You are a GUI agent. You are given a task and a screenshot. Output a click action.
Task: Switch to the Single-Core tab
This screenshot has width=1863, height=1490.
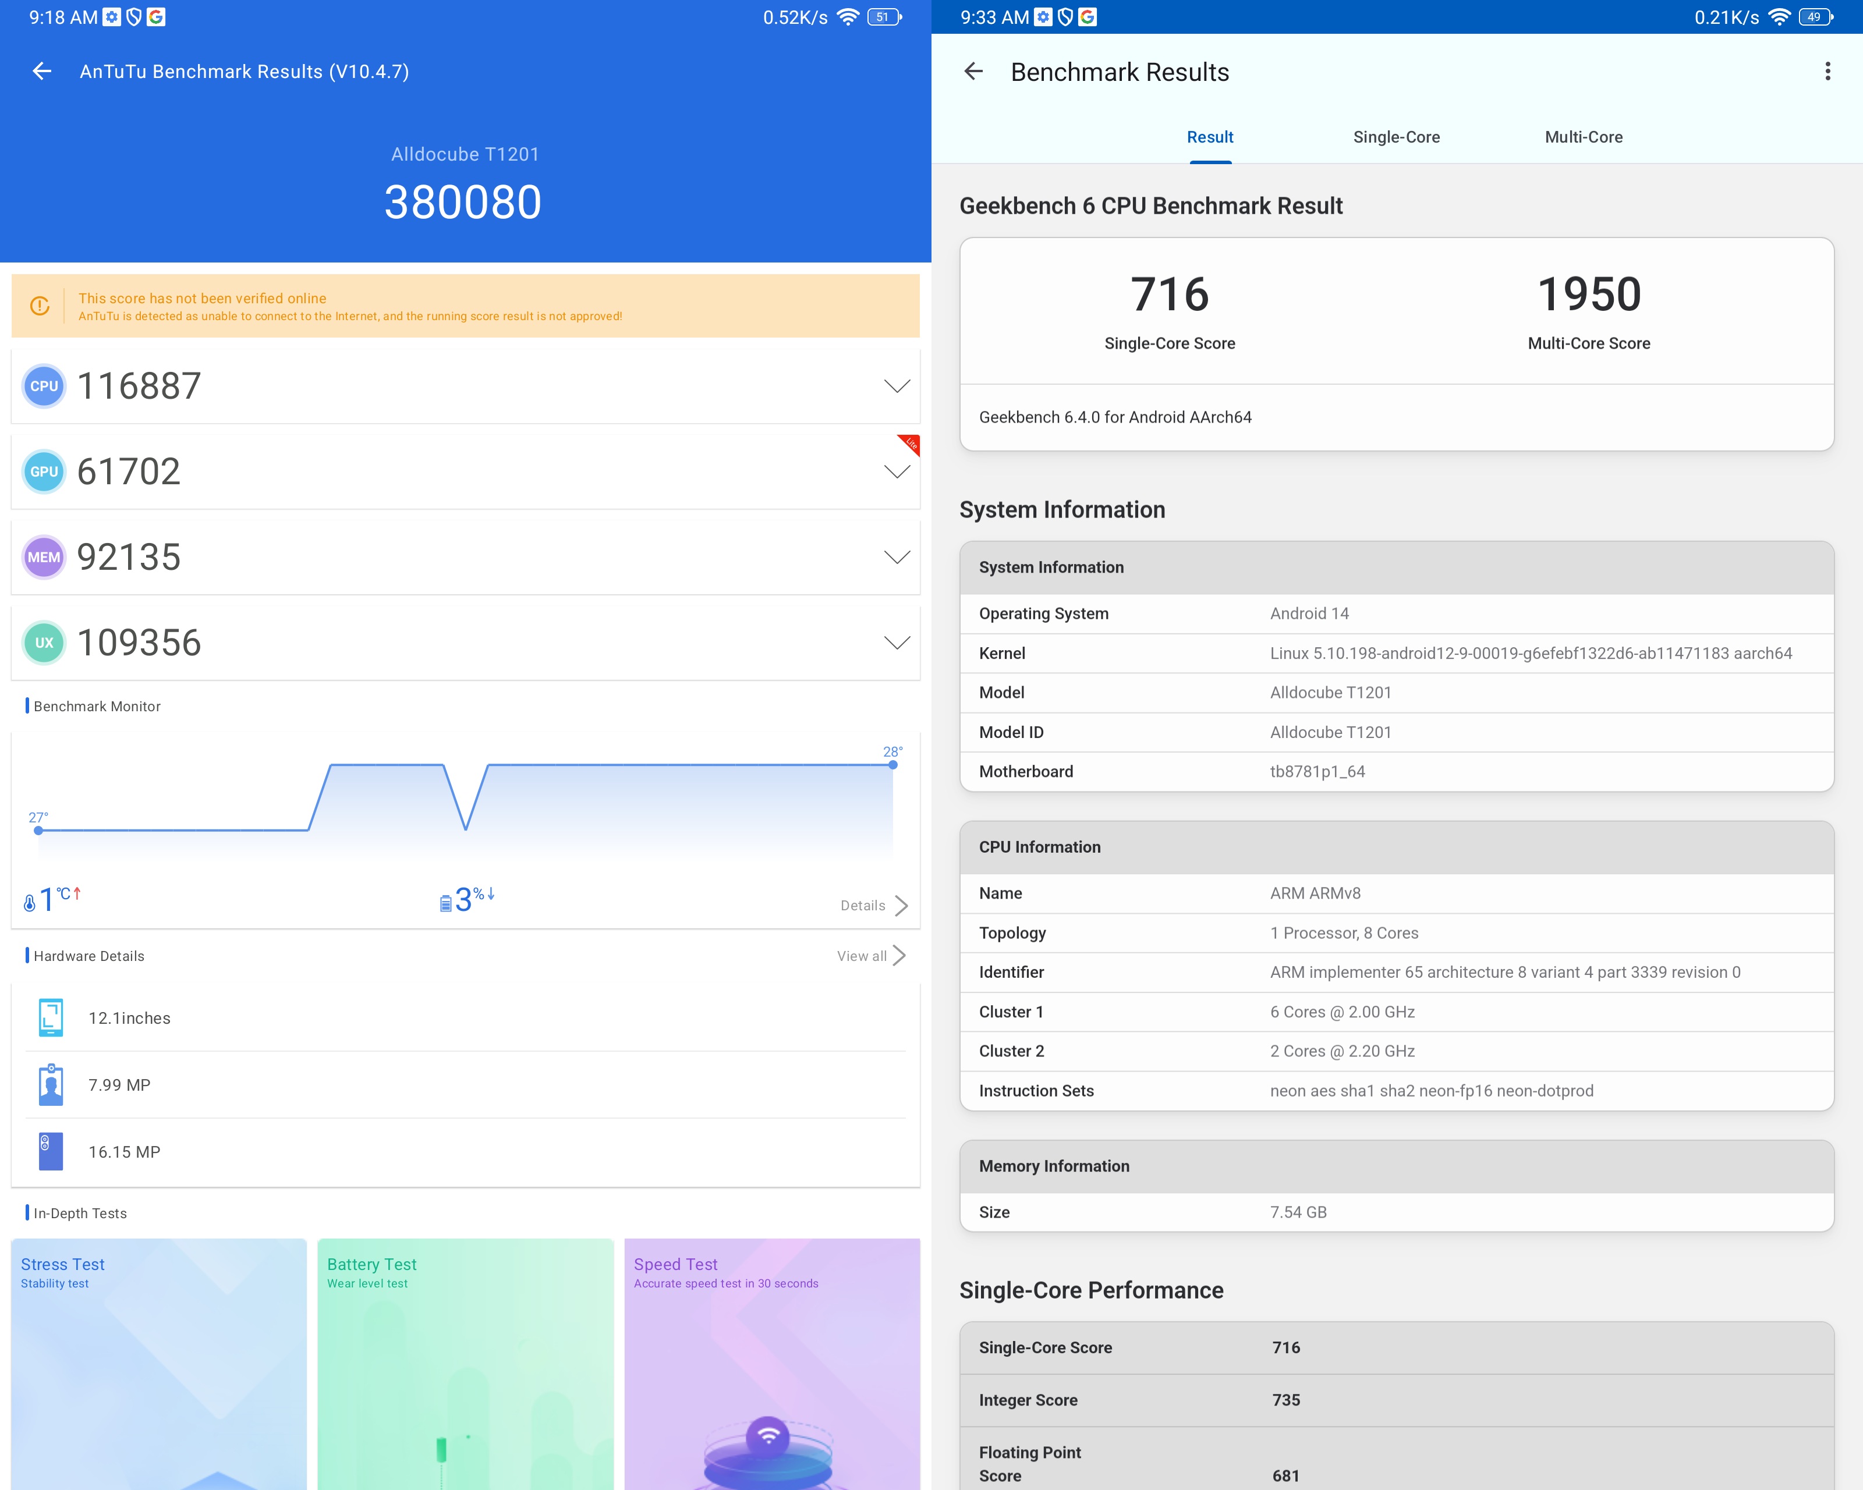tap(1397, 137)
